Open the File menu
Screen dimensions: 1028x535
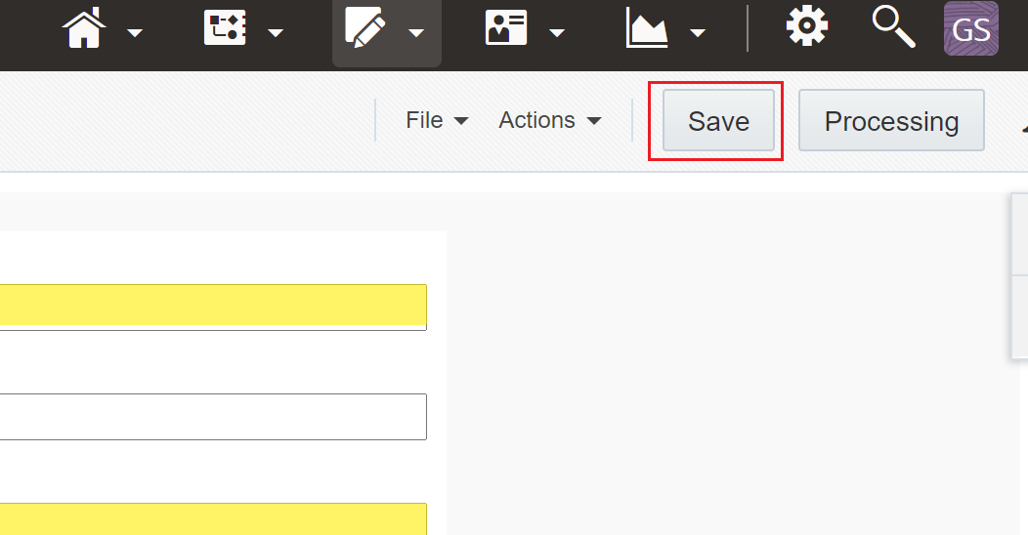click(x=437, y=120)
